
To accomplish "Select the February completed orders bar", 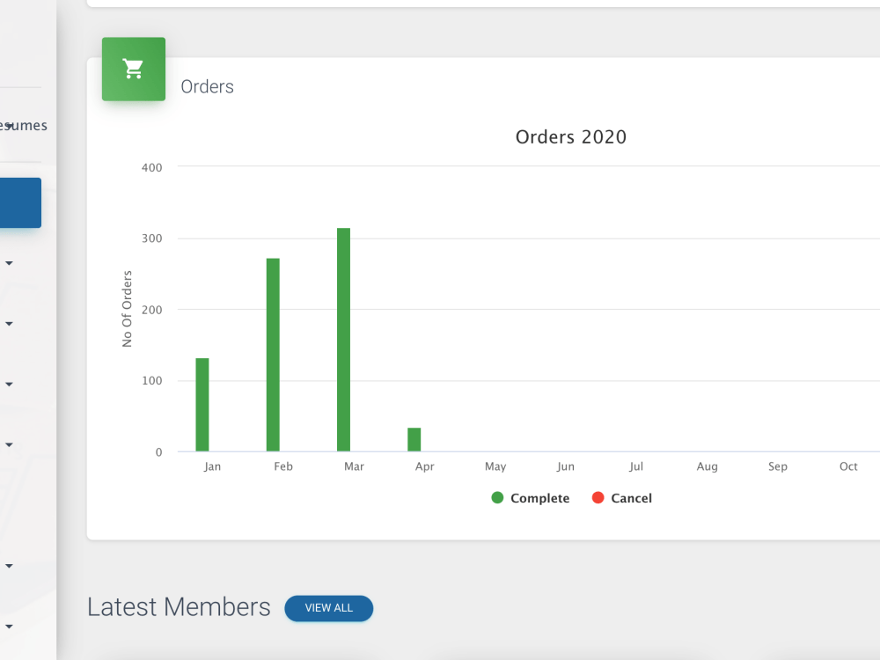I will (273, 355).
